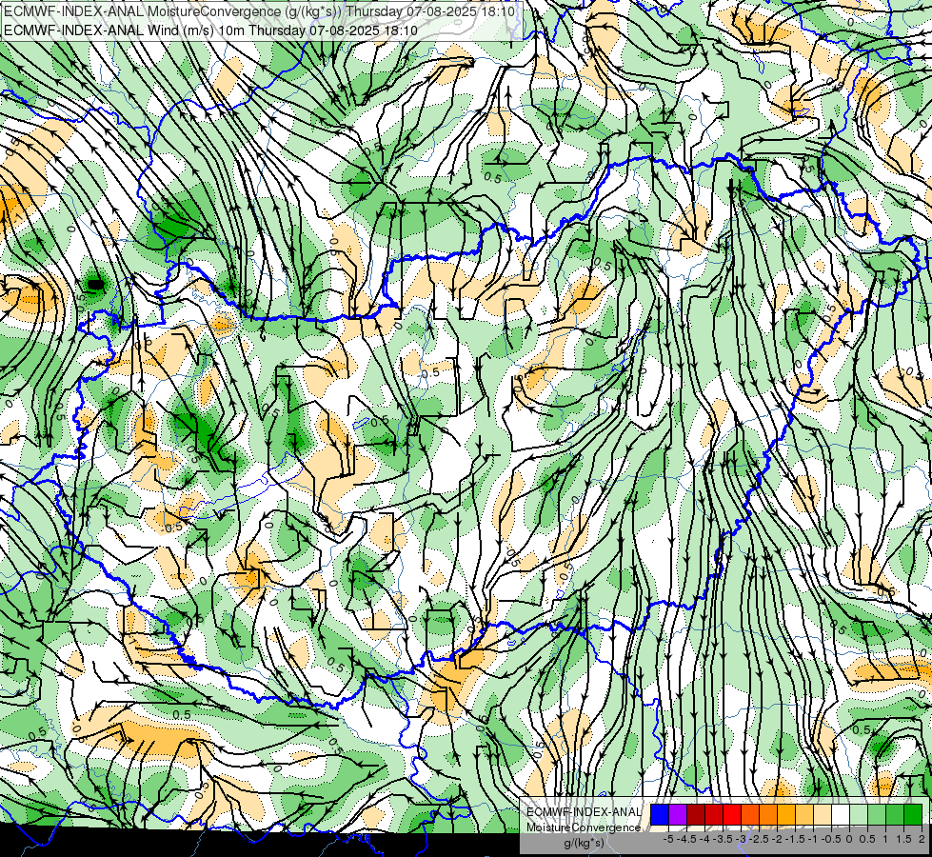
Task: Click the lightest green swatch next to white
Action: tap(859, 814)
